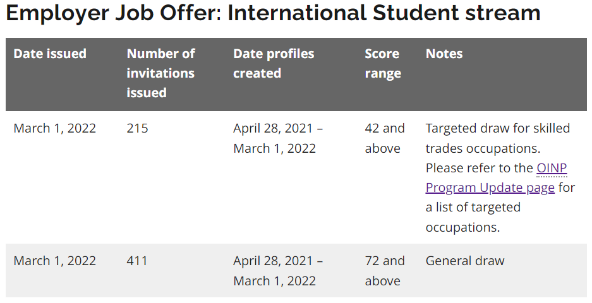
Task: Select the 215 invitations cell
Action: (x=137, y=128)
